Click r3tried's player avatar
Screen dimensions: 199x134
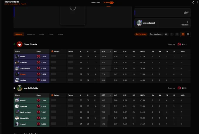(17, 124)
